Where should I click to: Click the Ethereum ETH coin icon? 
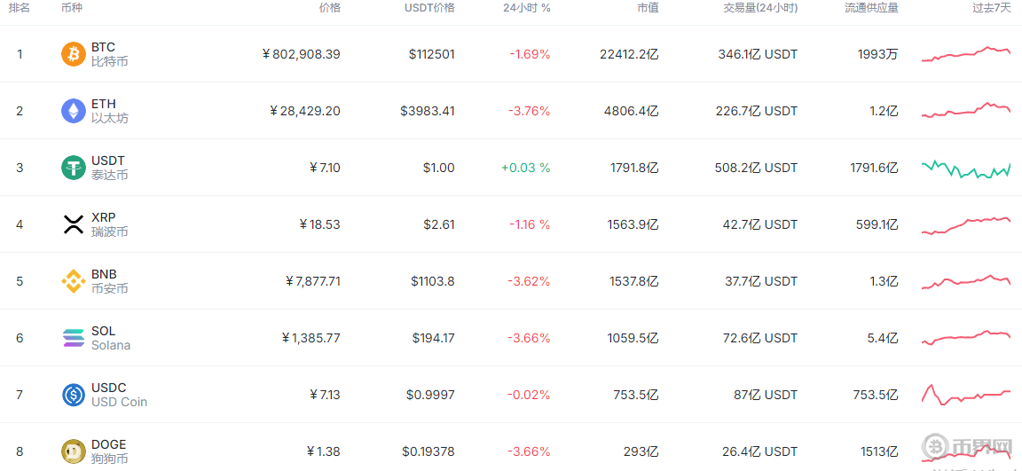pyautogui.click(x=73, y=111)
